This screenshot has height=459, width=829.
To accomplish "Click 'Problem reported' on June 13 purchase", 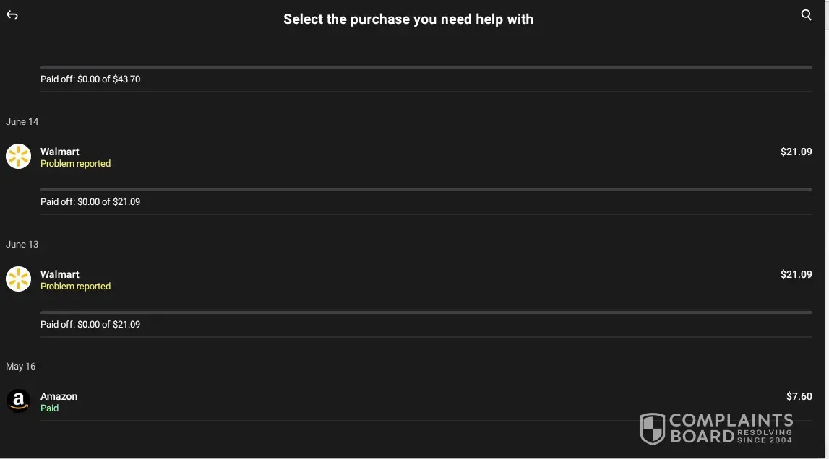I will pyautogui.click(x=75, y=287).
